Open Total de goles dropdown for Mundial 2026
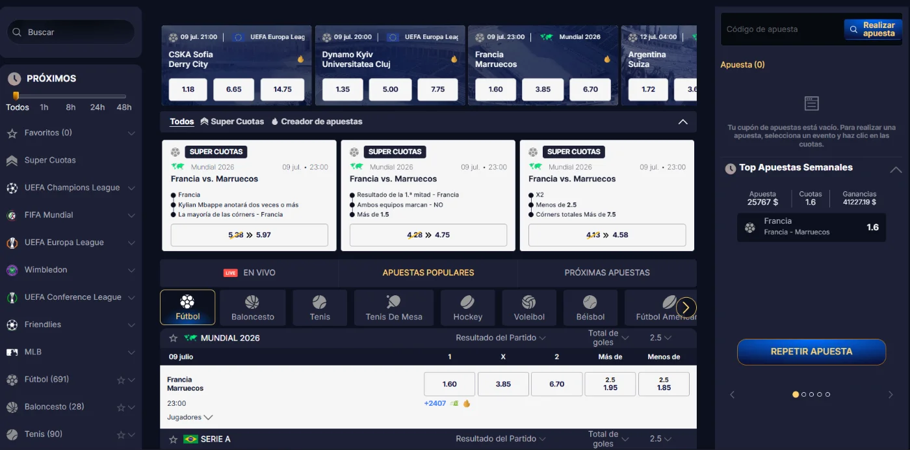Viewport: 910px width, 450px height. [x=608, y=338]
